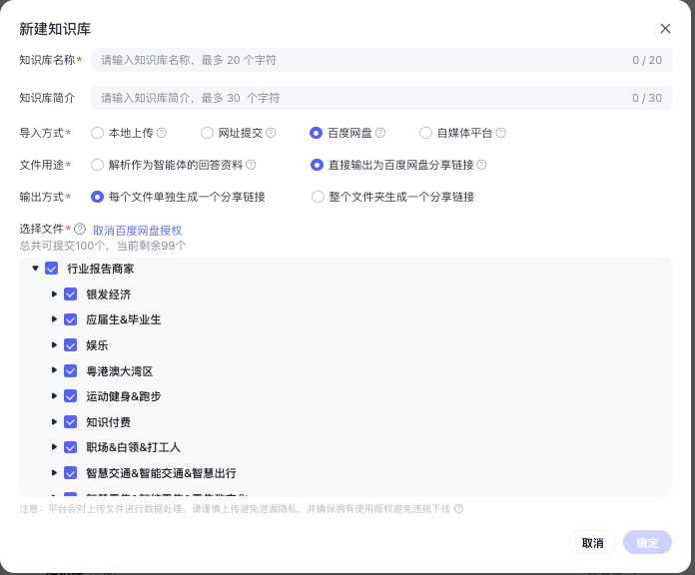
Task: Click help icon after 直接输出为百度网盘分享链接
Action: click(x=482, y=165)
